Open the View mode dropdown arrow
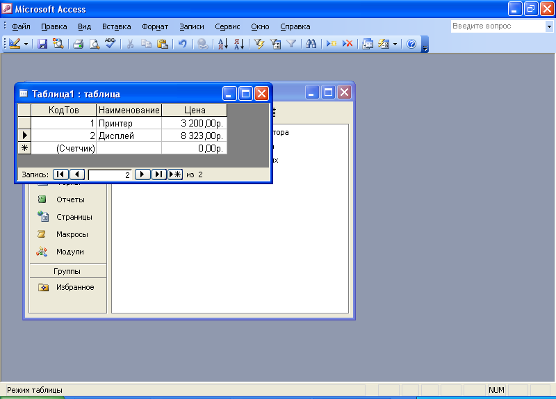The width and height of the screenshot is (556, 399). [x=26, y=44]
